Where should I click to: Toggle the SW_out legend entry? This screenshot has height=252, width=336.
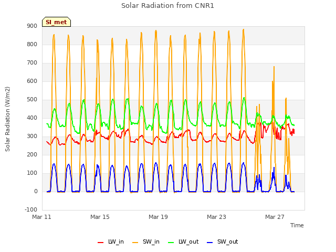[x=223, y=242]
